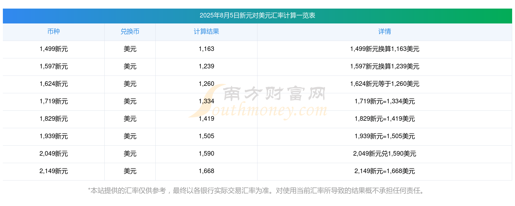Click '美元' in the 1,624新元 row
515x206 pixels.
tap(130, 84)
